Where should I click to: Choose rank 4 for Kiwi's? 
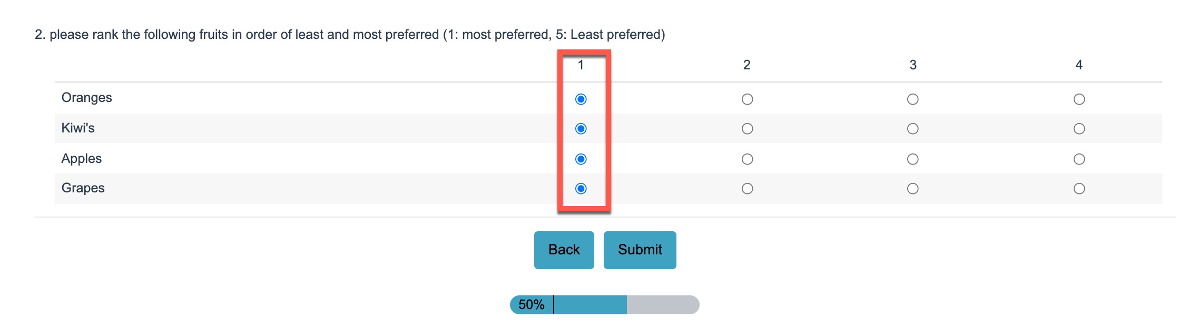point(1079,129)
